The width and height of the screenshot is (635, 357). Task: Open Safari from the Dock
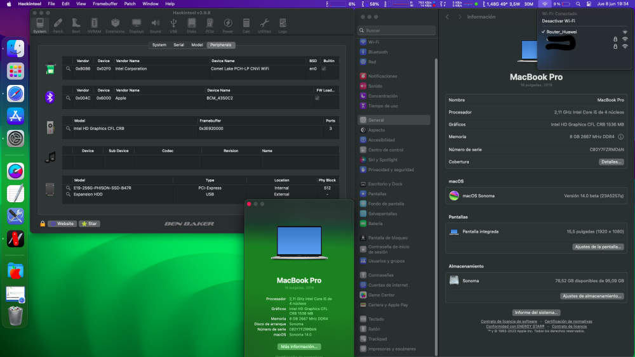[x=15, y=94]
